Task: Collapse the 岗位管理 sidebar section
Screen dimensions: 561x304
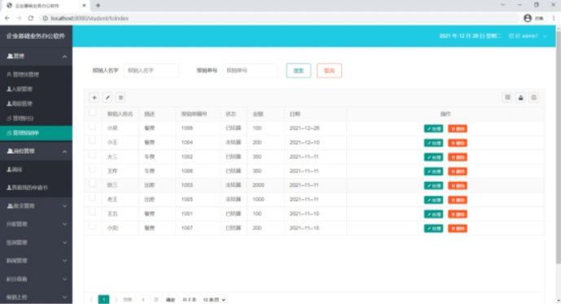Action: [36, 151]
